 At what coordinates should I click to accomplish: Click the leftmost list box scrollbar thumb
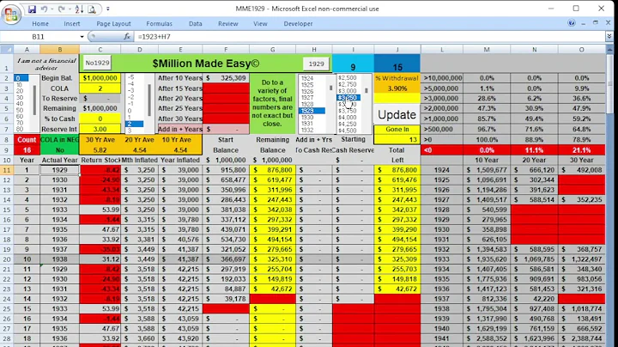35,100
